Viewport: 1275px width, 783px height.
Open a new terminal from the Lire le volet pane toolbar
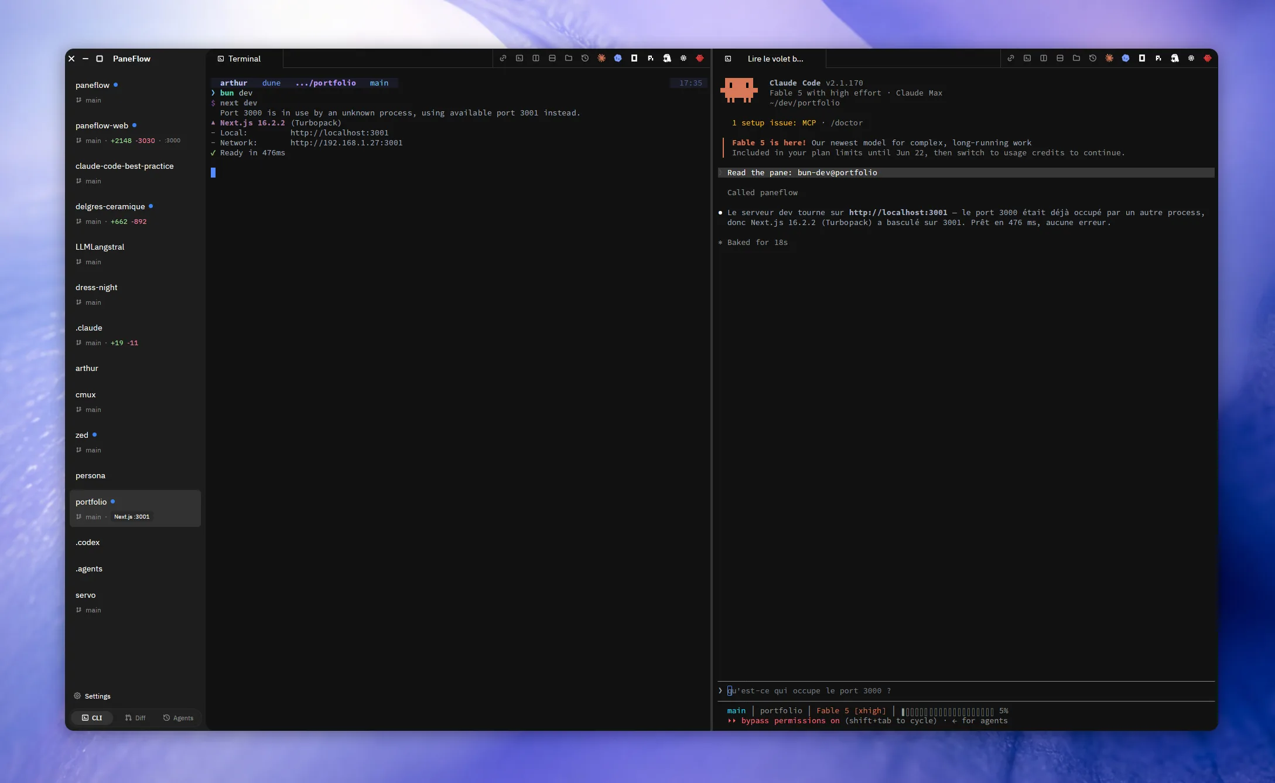click(x=1027, y=59)
